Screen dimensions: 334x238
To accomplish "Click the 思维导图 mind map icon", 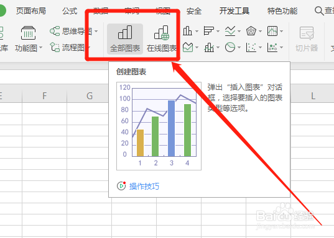I will (55, 31).
